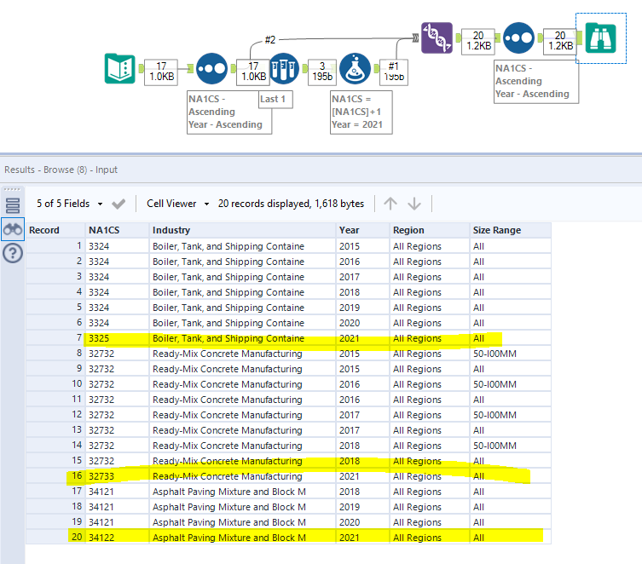Select the Sample tool with test tubes
This screenshot has height=564, width=642.
(283, 69)
